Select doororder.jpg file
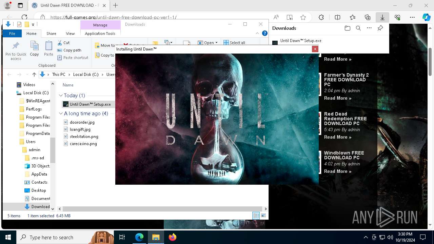Screen dimensions: 434x244 82,122
